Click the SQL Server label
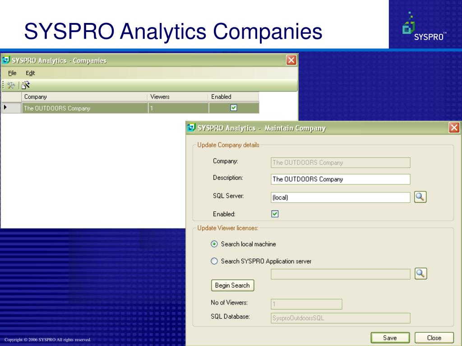Screen dimensions: 462x346 228,196
